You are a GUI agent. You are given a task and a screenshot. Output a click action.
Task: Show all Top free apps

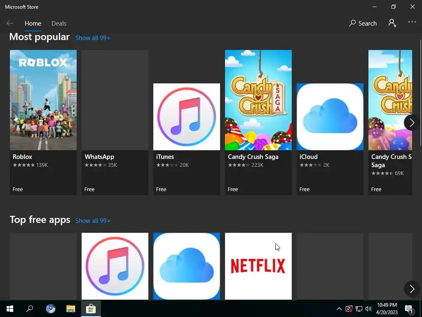(x=93, y=221)
